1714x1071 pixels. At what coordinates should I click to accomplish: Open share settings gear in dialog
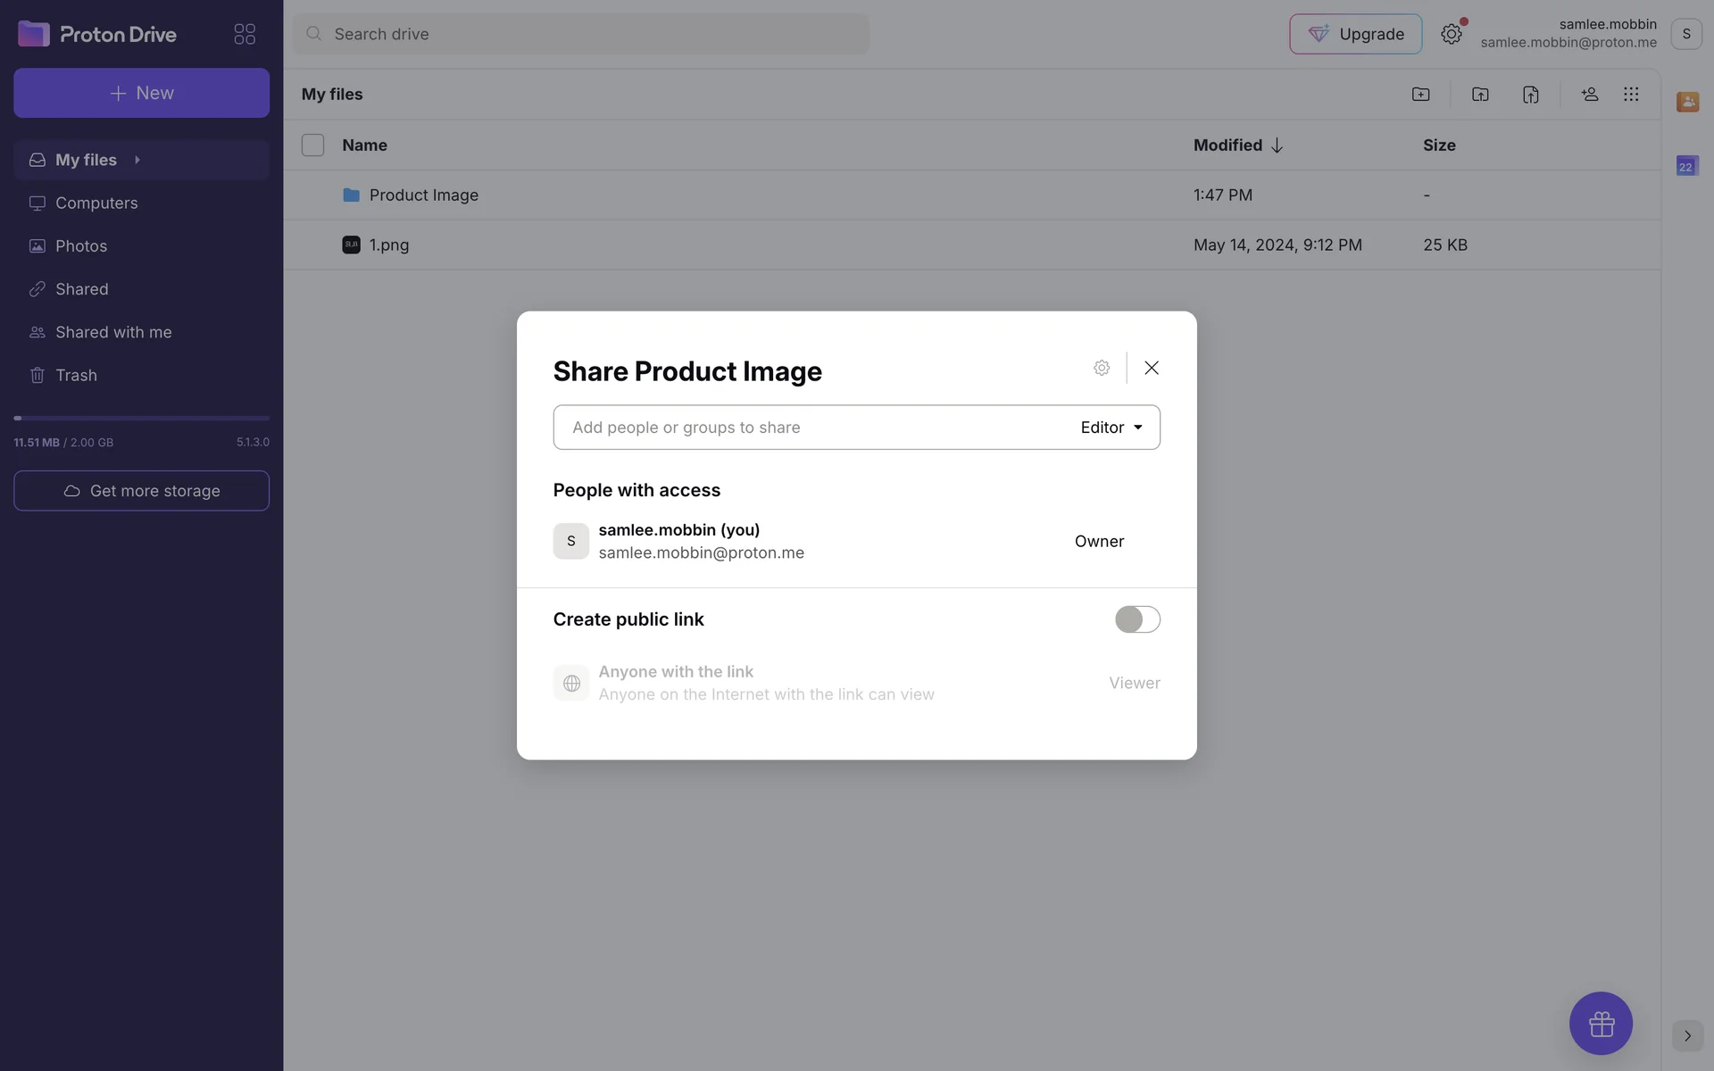[x=1102, y=368]
